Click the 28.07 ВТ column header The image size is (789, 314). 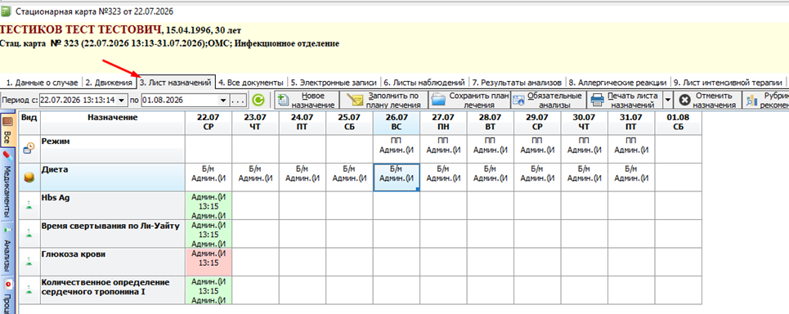click(x=491, y=123)
